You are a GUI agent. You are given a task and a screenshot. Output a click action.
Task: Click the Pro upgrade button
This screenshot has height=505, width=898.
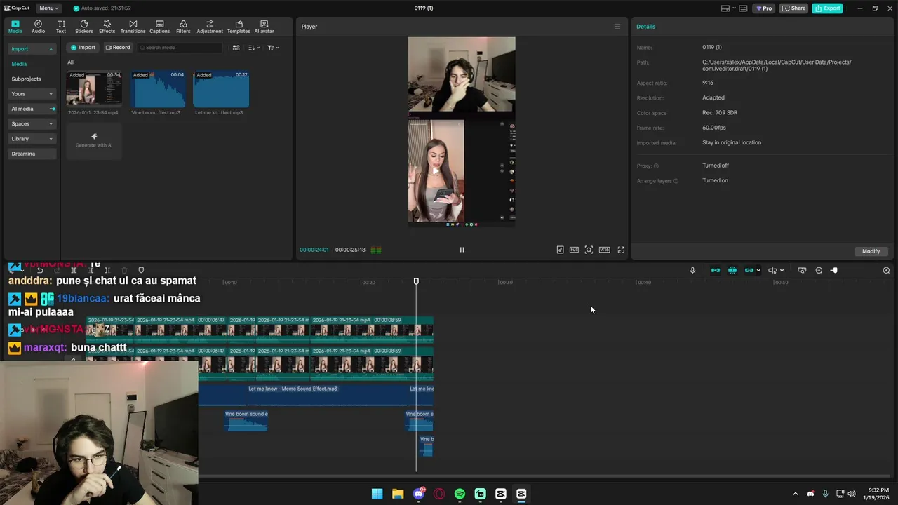763,8
